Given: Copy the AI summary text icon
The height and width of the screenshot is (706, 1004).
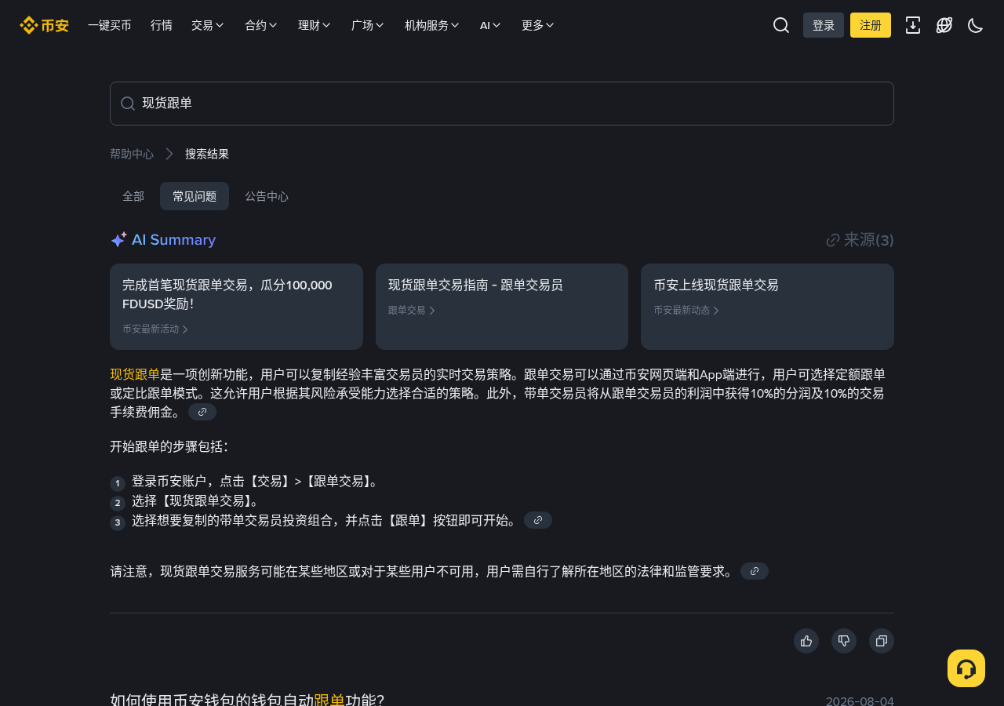Looking at the screenshot, I should [882, 641].
